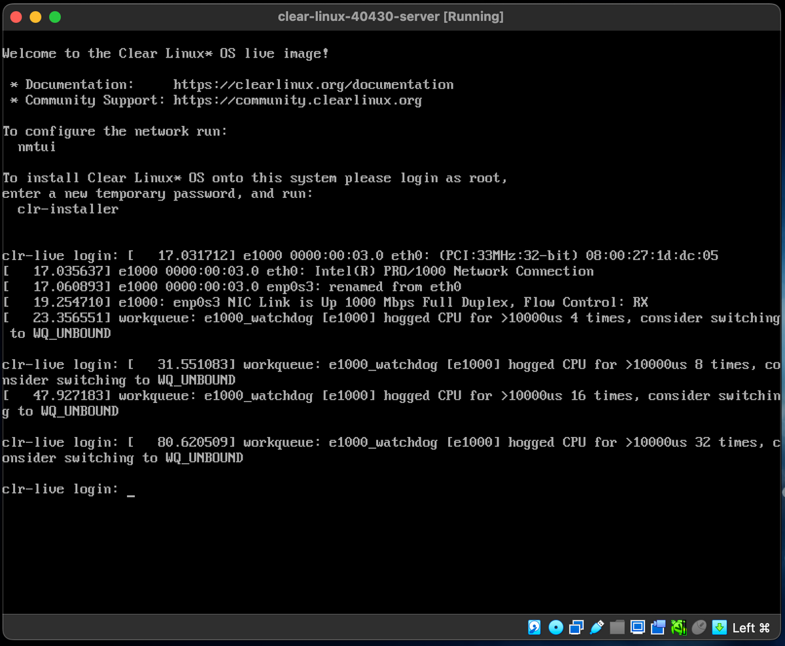Open the shared folders status icon
The height and width of the screenshot is (646, 785).
tap(617, 627)
